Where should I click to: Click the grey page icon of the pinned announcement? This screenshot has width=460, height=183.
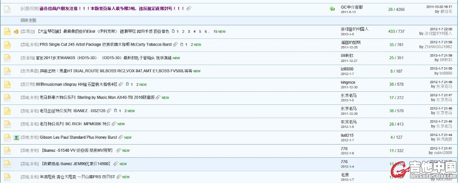[7, 9]
